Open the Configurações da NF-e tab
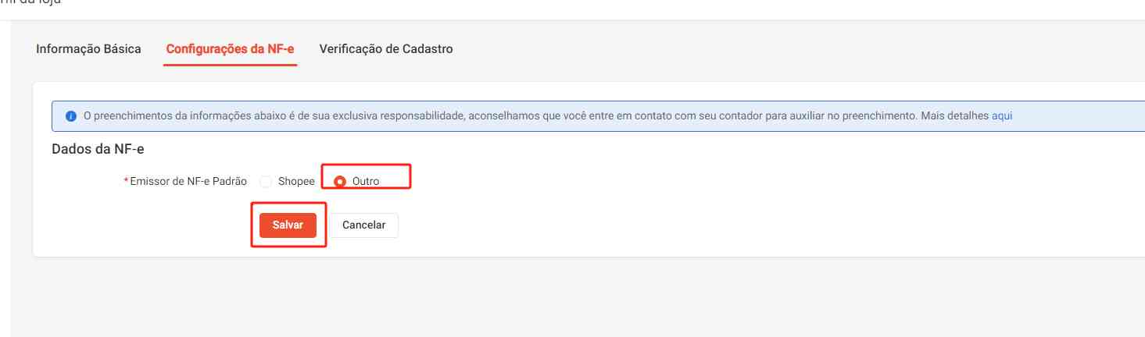The width and height of the screenshot is (1145, 337). point(230,49)
